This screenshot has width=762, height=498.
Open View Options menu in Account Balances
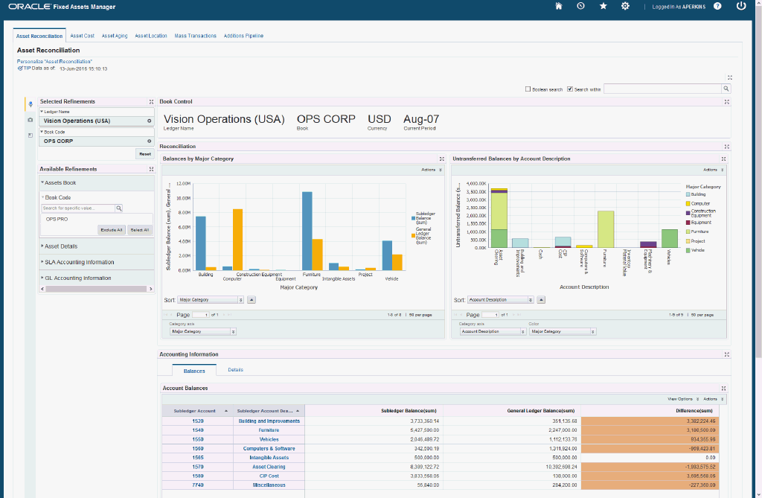pyautogui.click(x=683, y=399)
